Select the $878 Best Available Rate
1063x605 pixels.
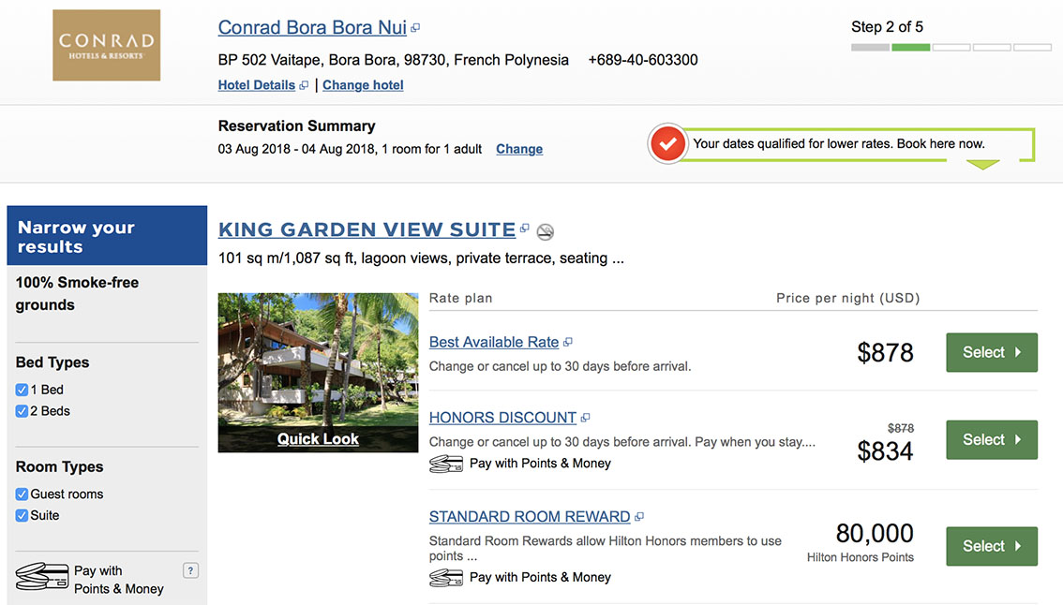point(992,352)
